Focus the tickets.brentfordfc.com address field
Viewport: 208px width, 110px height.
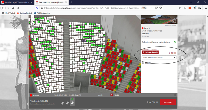pyautogui.click(x=91, y=8)
